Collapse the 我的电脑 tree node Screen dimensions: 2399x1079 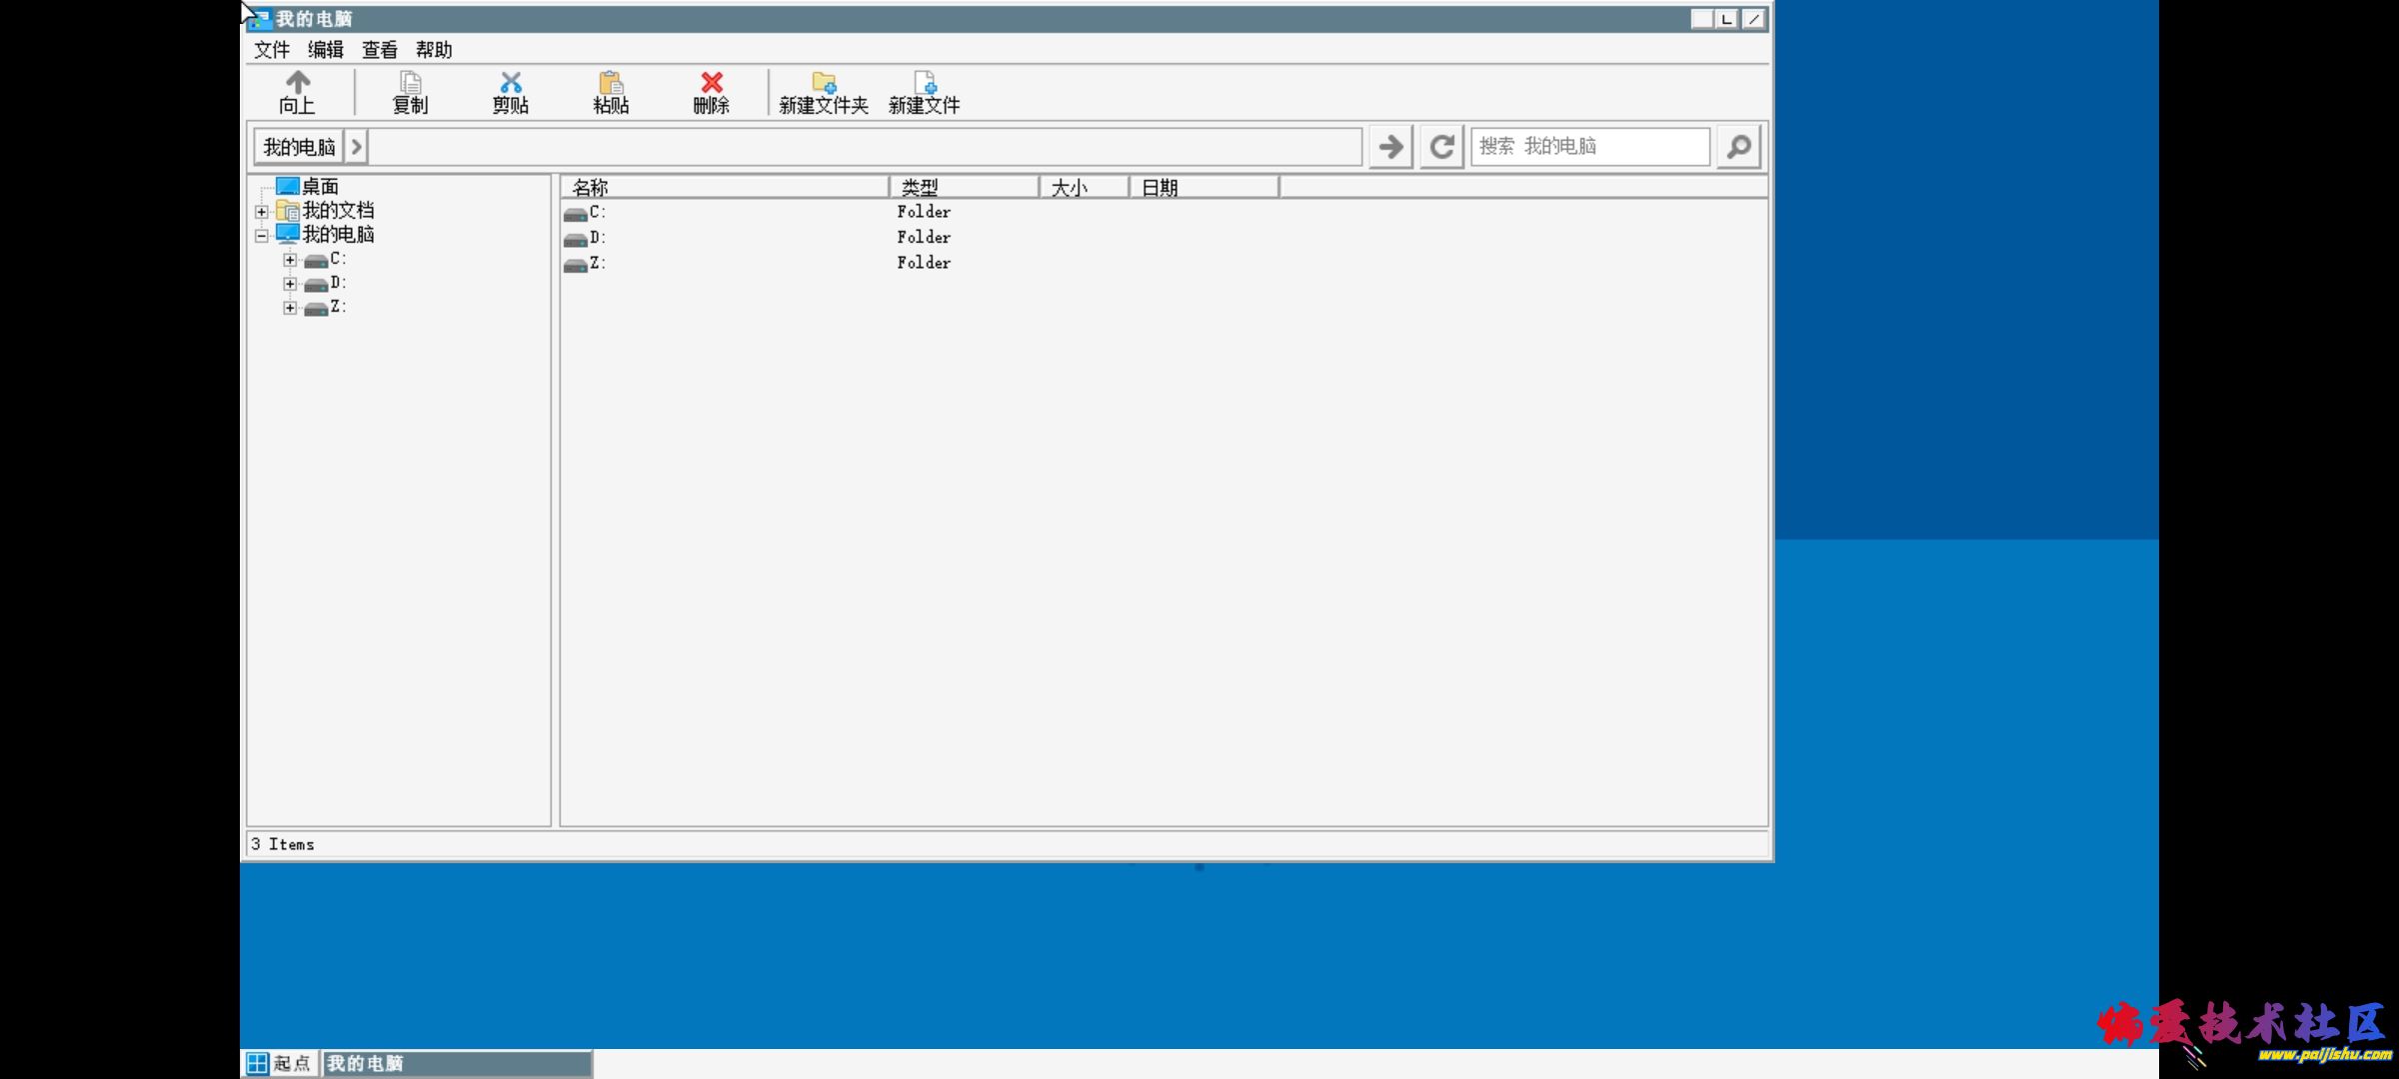[262, 236]
